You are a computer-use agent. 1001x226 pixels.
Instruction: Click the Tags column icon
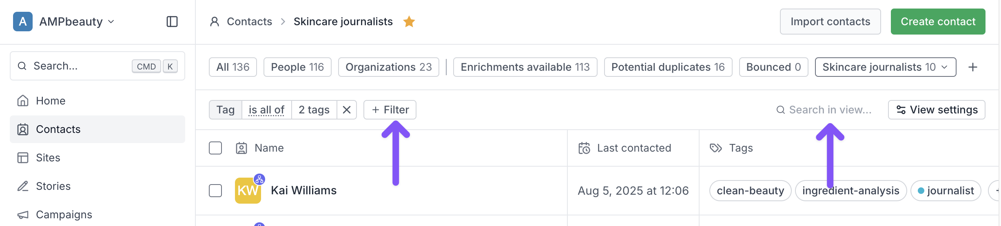(716, 148)
